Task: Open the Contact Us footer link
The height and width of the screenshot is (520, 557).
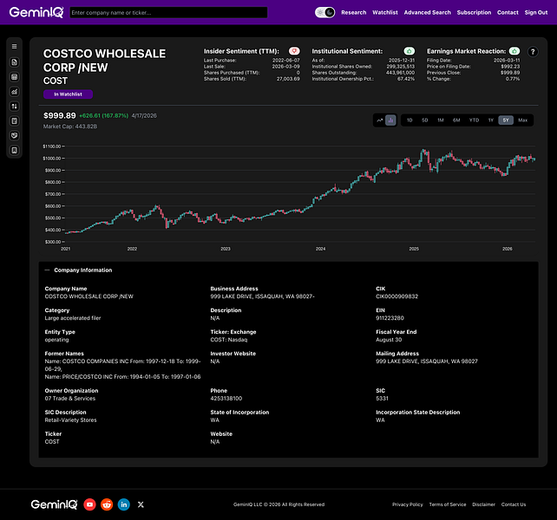Action: [x=514, y=504]
